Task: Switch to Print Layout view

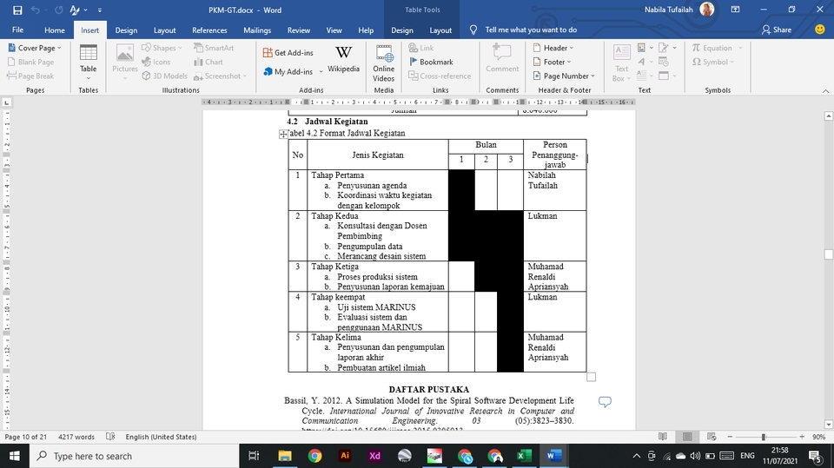Action: click(x=687, y=437)
